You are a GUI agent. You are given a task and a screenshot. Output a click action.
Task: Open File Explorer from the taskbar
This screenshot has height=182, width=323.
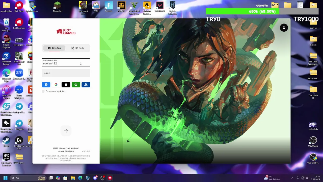click(73, 178)
